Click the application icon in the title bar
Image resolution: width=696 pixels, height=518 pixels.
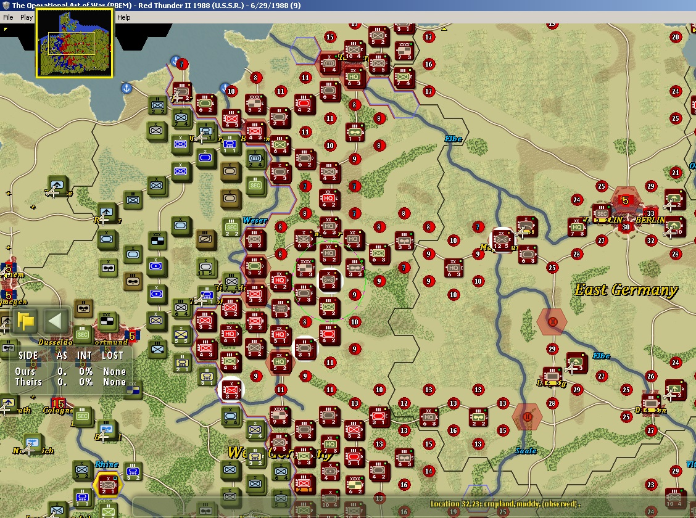coord(6,6)
